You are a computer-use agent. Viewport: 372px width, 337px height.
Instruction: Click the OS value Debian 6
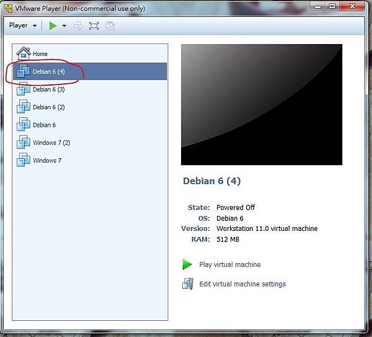click(x=230, y=218)
